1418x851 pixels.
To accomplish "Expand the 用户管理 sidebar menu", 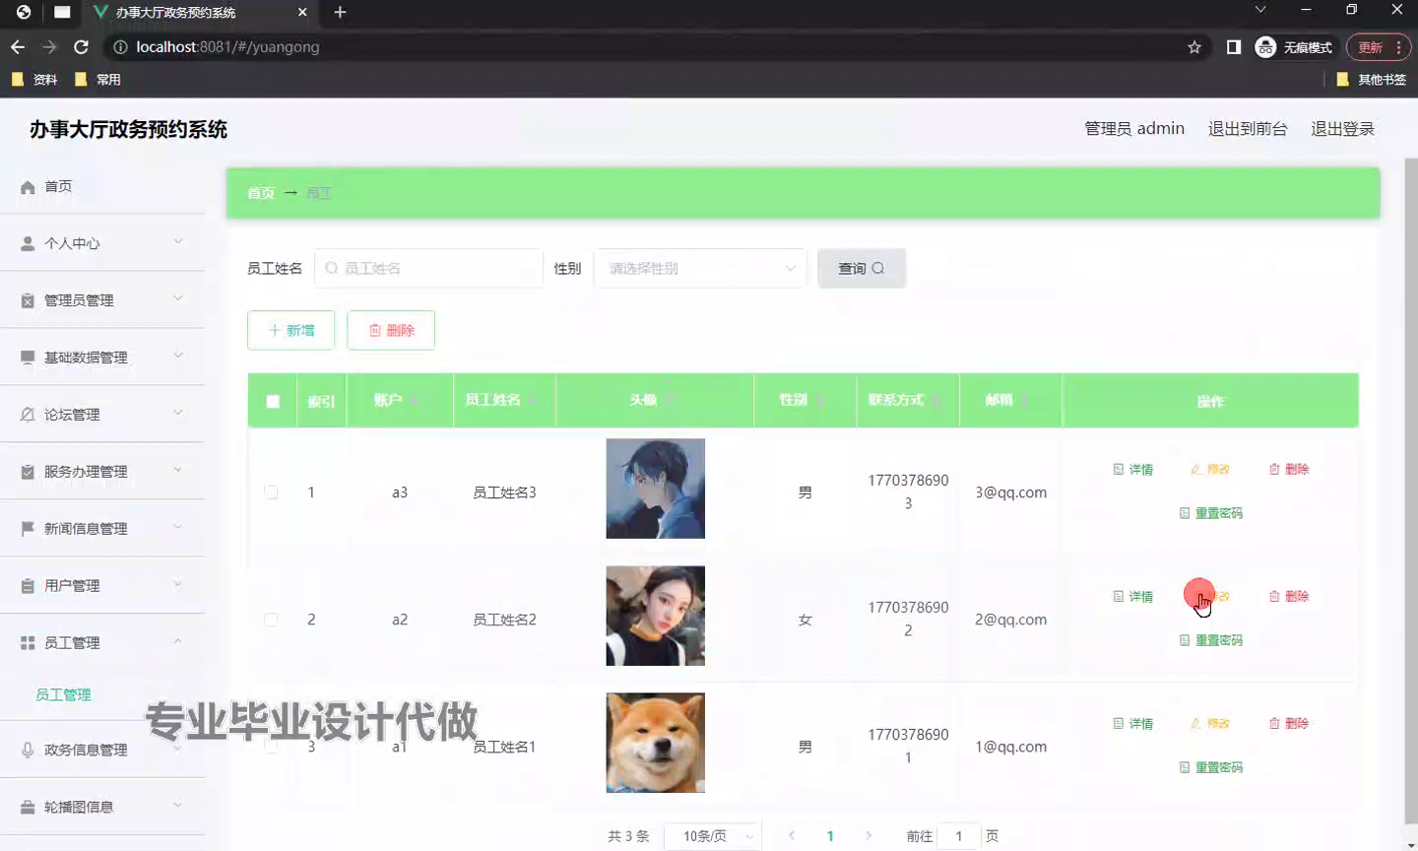I will tap(102, 586).
